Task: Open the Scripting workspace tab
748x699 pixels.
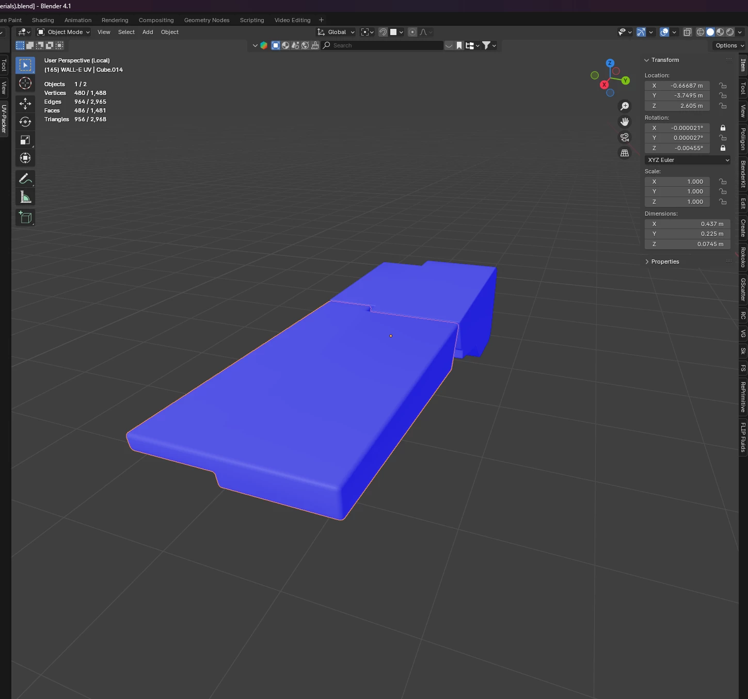Action: coord(252,20)
